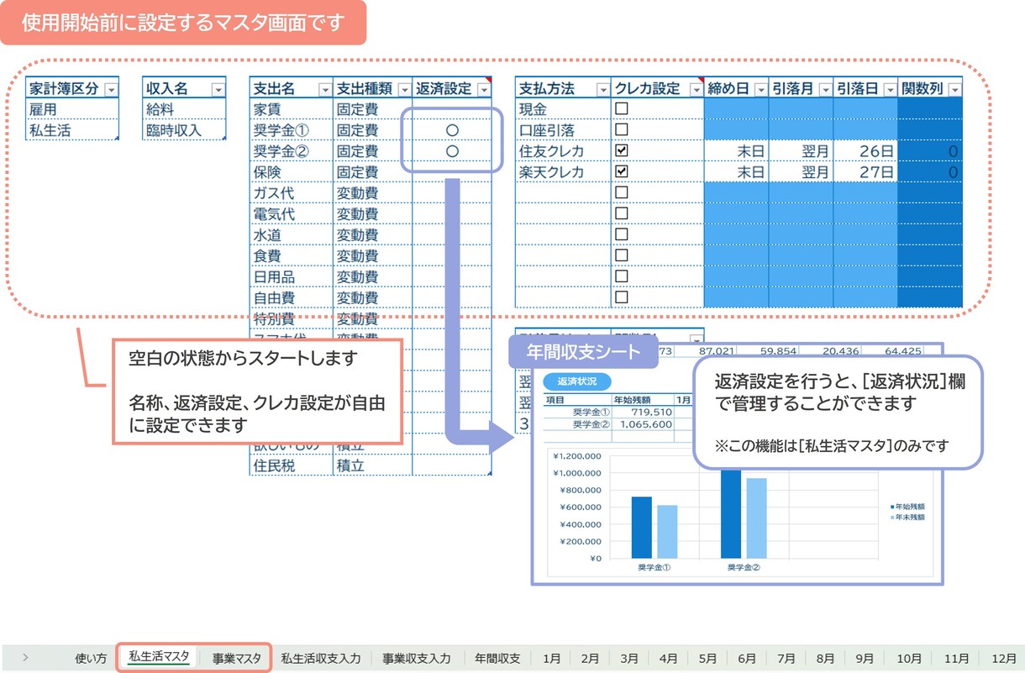Go to 私生活収支入力 sheet tab
This screenshot has height=673, width=1025.
click(x=321, y=659)
